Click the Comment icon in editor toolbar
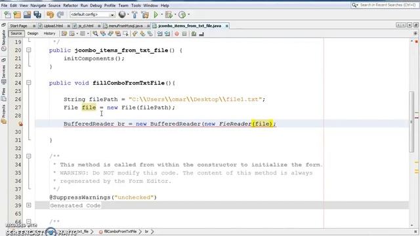This screenshot has width=420, height=236. [194, 33]
